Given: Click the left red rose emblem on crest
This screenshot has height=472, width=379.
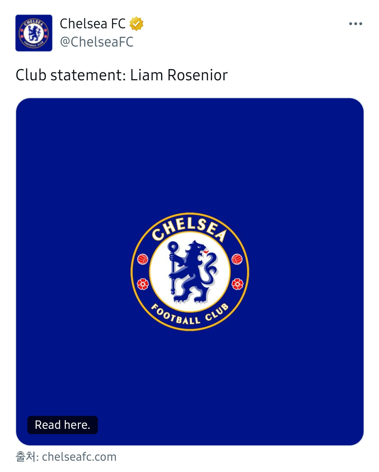Looking at the screenshot, I should pos(142,284).
